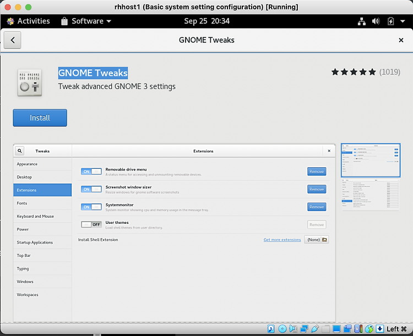Click the 'Install Shell Extension' label
This screenshot has height=336, width=413.
click(x=98, y=240)
